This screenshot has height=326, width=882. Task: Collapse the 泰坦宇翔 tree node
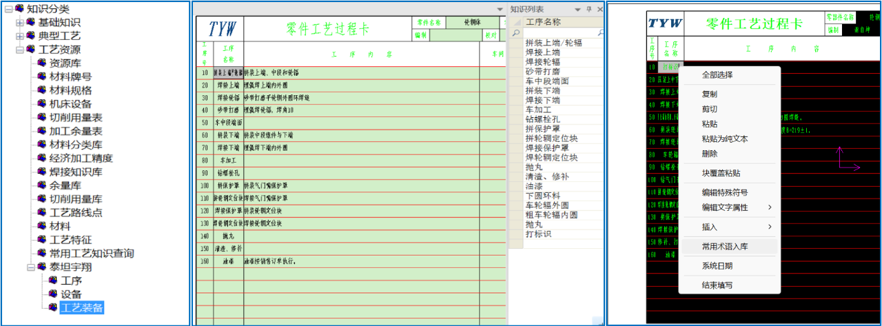pos(30,267)
